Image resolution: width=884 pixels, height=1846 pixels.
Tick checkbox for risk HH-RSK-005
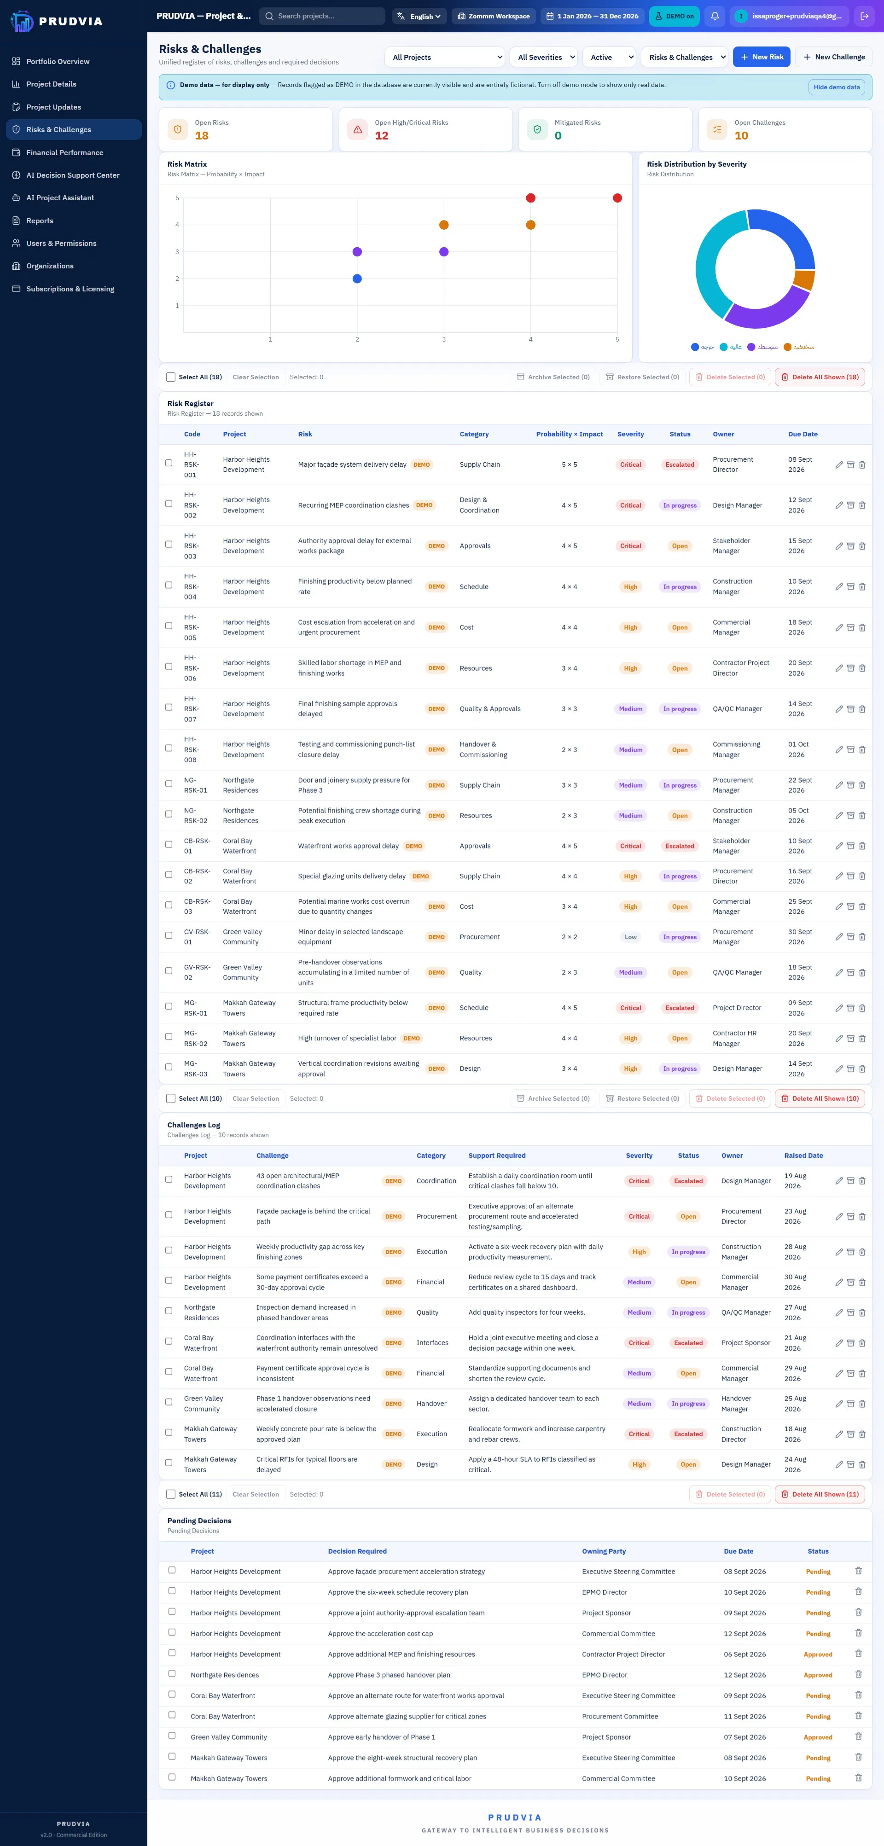tap(169, 626)
